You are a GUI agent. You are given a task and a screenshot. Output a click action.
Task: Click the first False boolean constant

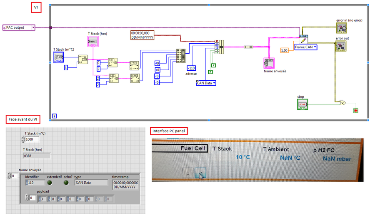pos(214,65)
